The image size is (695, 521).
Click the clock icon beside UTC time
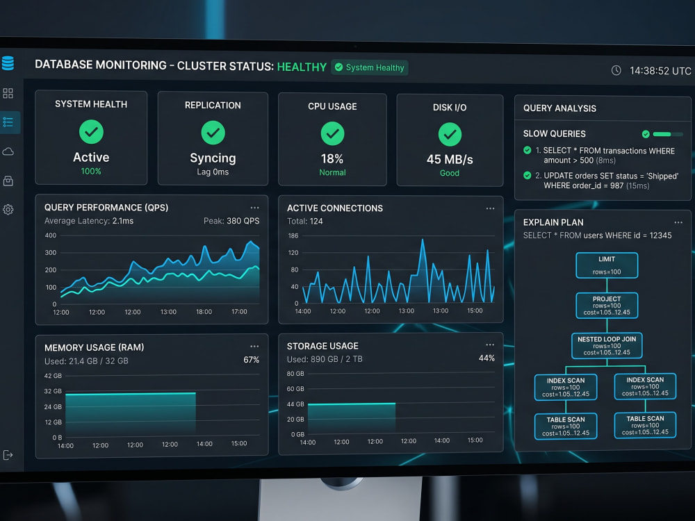pos(616,70)
